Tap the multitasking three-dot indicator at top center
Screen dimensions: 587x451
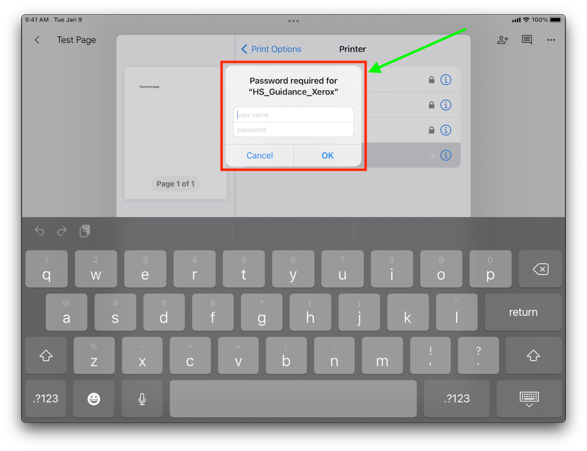293,21
